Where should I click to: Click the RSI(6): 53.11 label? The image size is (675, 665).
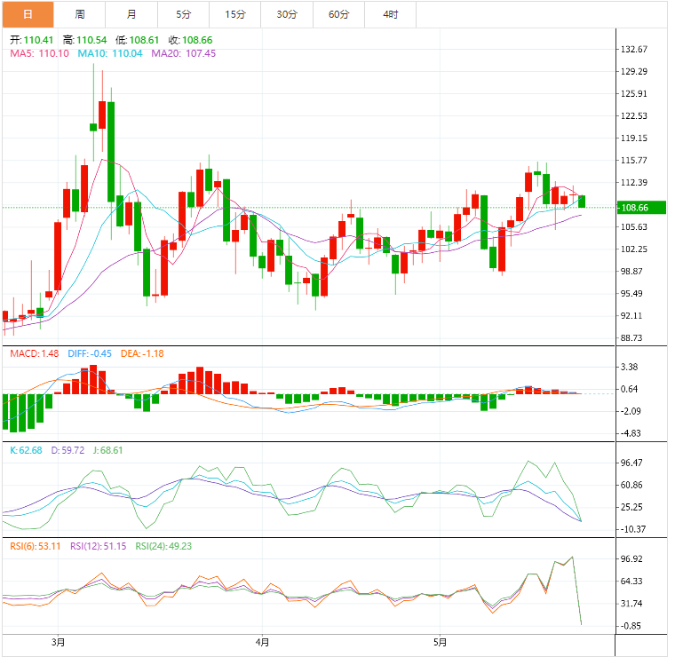[35, 546]
